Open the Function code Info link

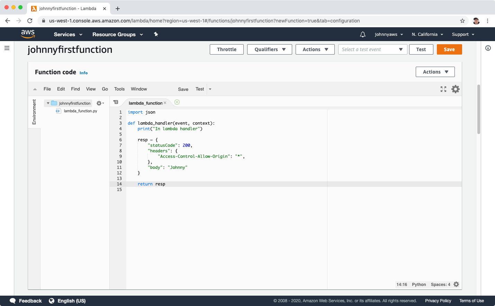point(83,73)
